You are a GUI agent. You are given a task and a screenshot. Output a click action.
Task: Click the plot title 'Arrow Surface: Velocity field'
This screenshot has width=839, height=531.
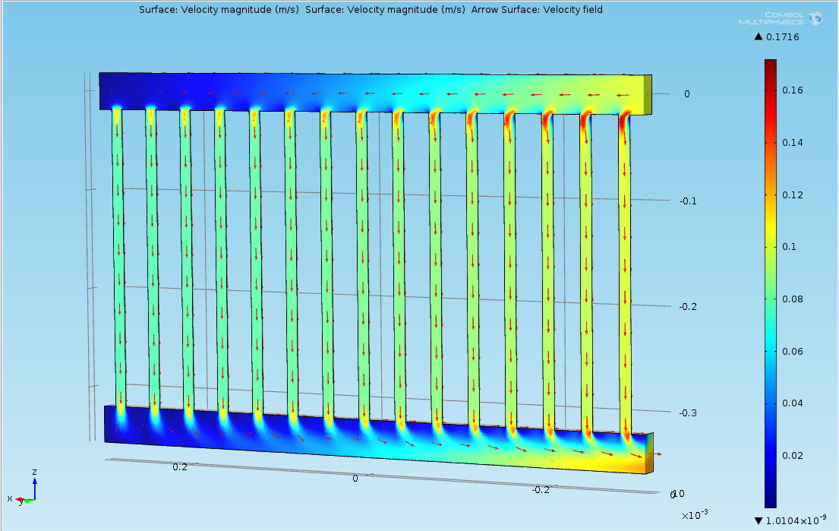537,10
